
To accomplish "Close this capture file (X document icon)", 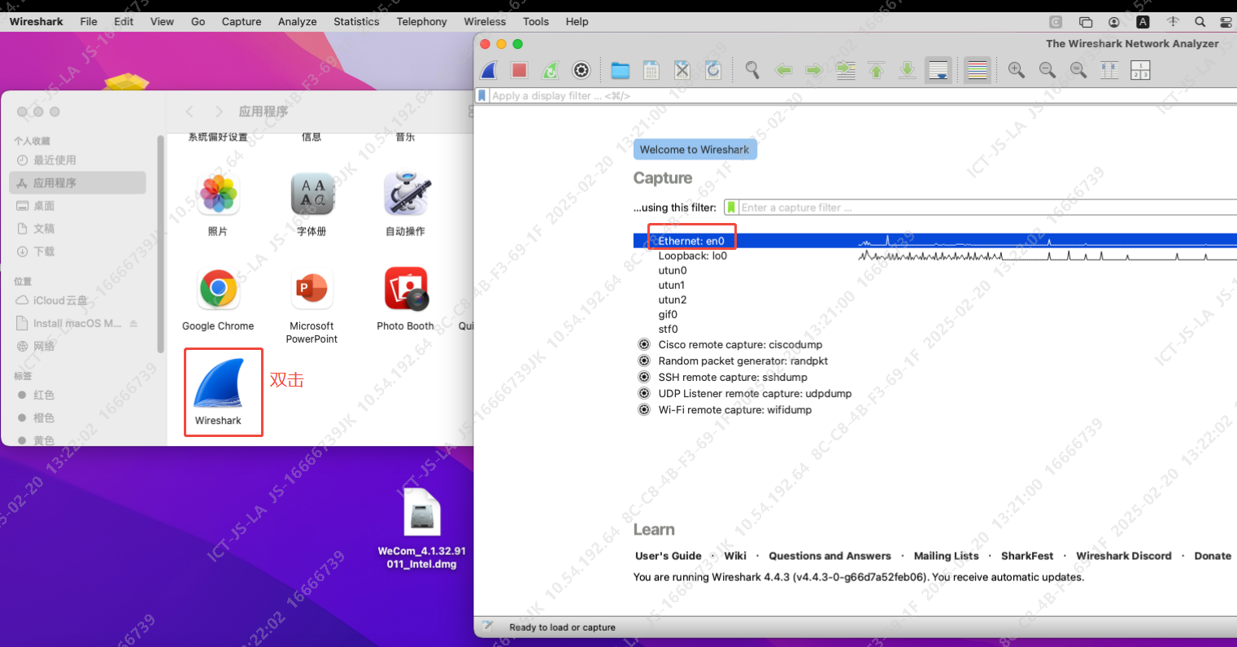I will [682, 71].
